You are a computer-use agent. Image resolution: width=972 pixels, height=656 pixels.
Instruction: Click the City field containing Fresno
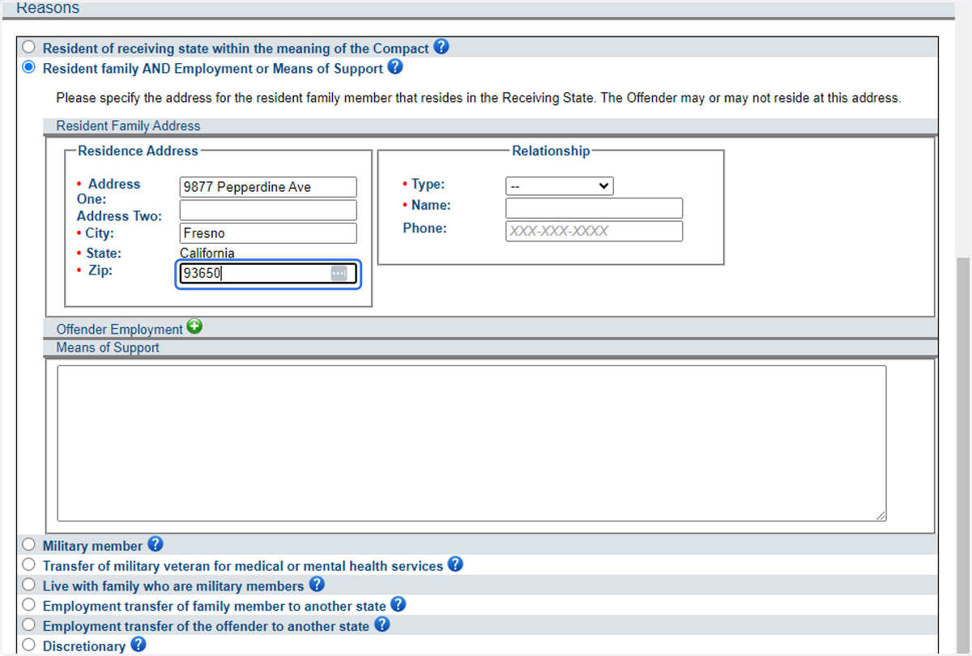[268, 233]
